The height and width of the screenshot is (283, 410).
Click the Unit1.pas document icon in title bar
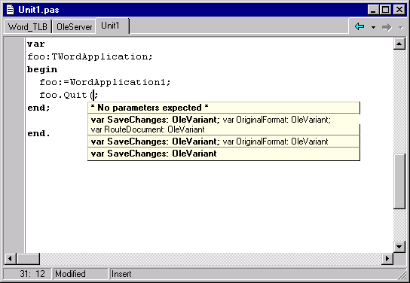tap(11, 10)
